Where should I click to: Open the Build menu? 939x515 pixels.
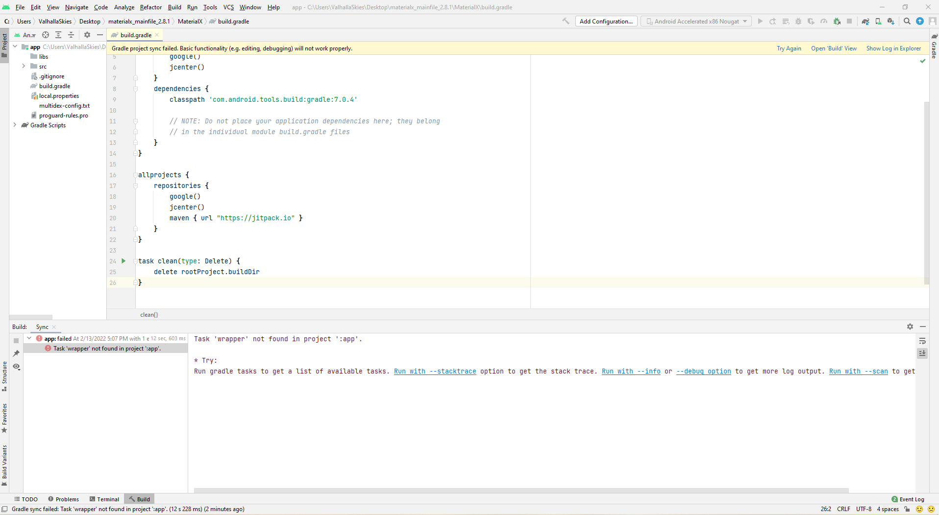174,7
